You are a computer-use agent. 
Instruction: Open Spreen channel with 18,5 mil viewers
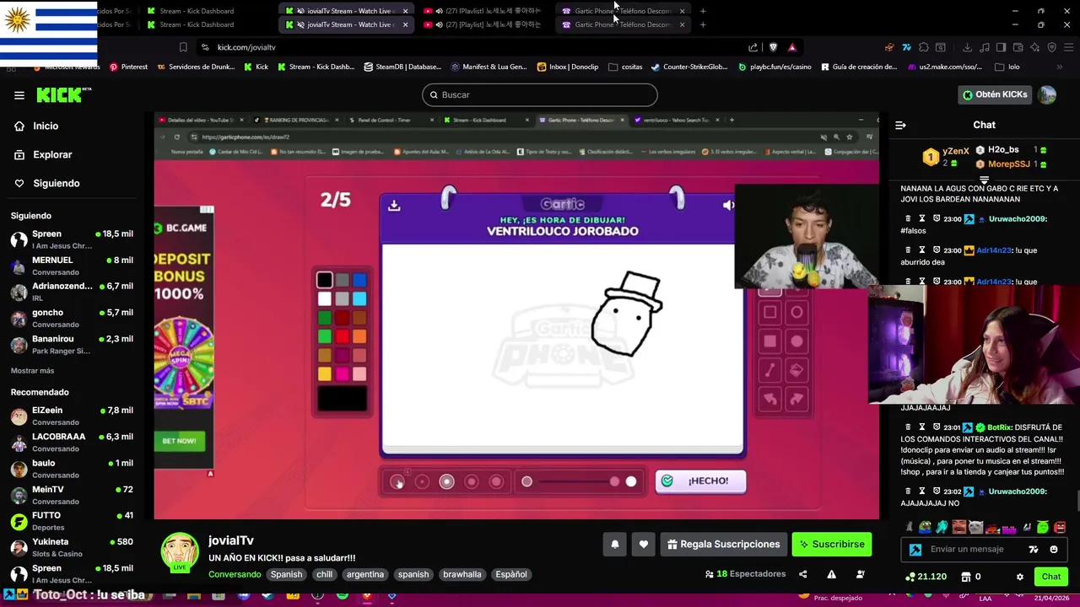(x=72, y=239)
